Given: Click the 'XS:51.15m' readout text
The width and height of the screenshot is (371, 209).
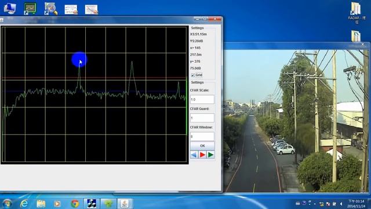Looking at the screenshot, I should 198,34.
